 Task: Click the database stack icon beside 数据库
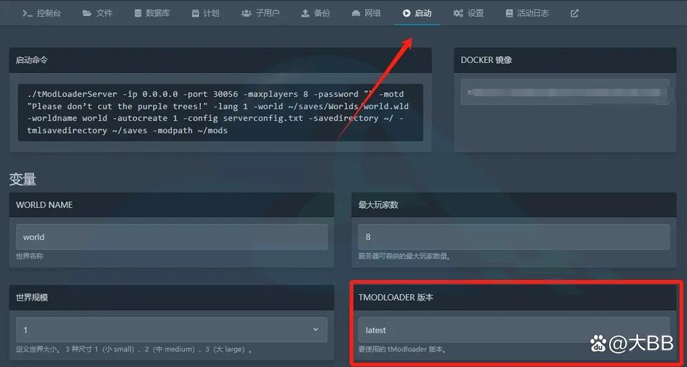138,13
